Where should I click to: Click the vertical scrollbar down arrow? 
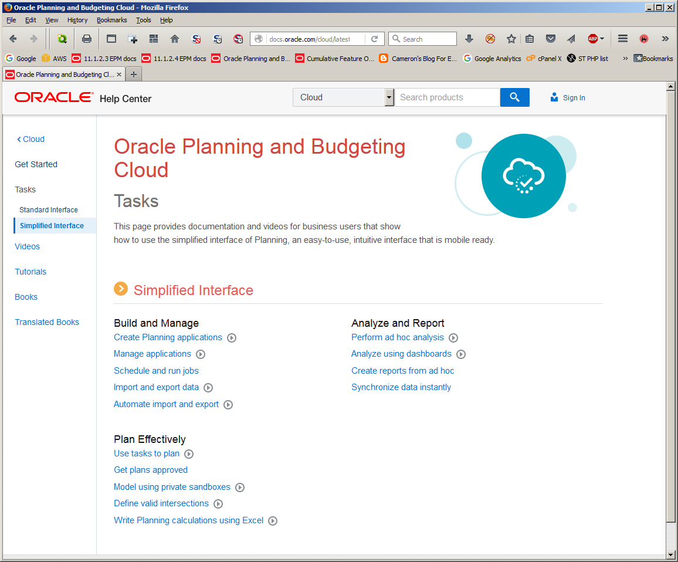(670, 554)
